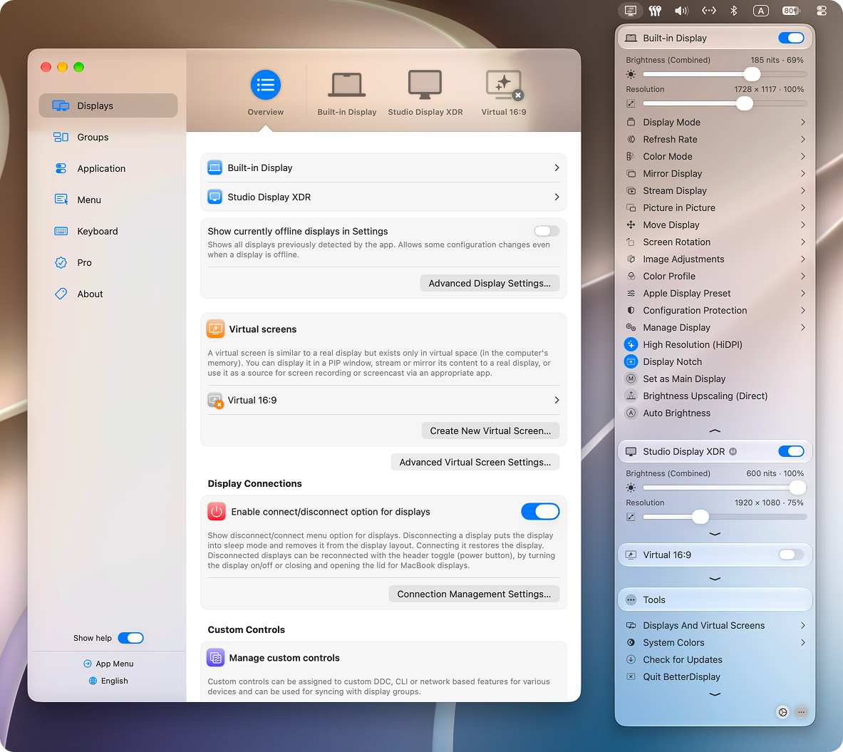Select Application in the sidebar

tap(108, 168)
